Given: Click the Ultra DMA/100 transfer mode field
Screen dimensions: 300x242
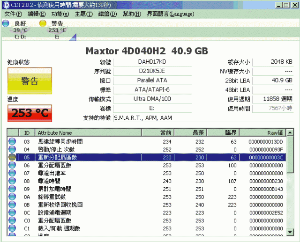Looking at the screenshot, I should [152, 99].
